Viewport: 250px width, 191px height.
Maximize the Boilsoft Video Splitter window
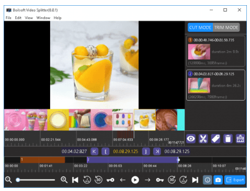225,10
